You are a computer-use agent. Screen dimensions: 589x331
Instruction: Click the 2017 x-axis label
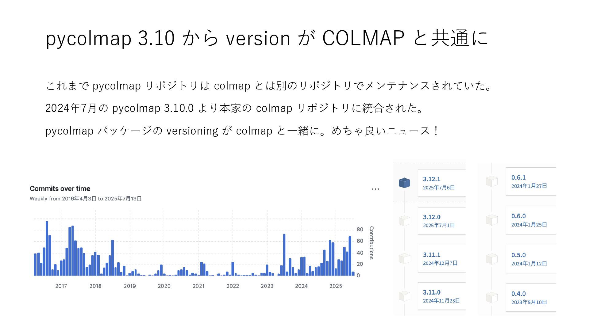coord(61,286)
